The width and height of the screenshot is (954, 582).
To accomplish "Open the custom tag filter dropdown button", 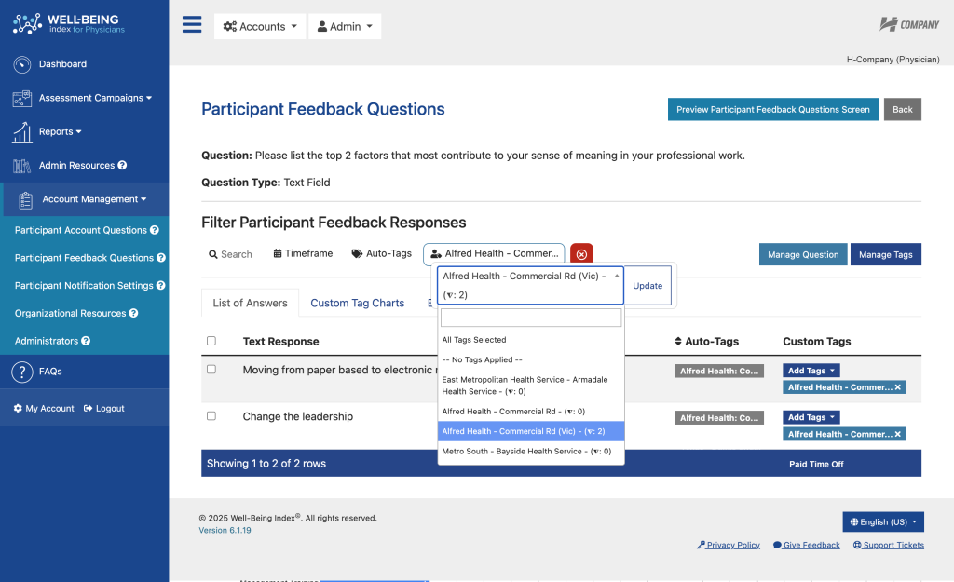I will tap(494, 253).
